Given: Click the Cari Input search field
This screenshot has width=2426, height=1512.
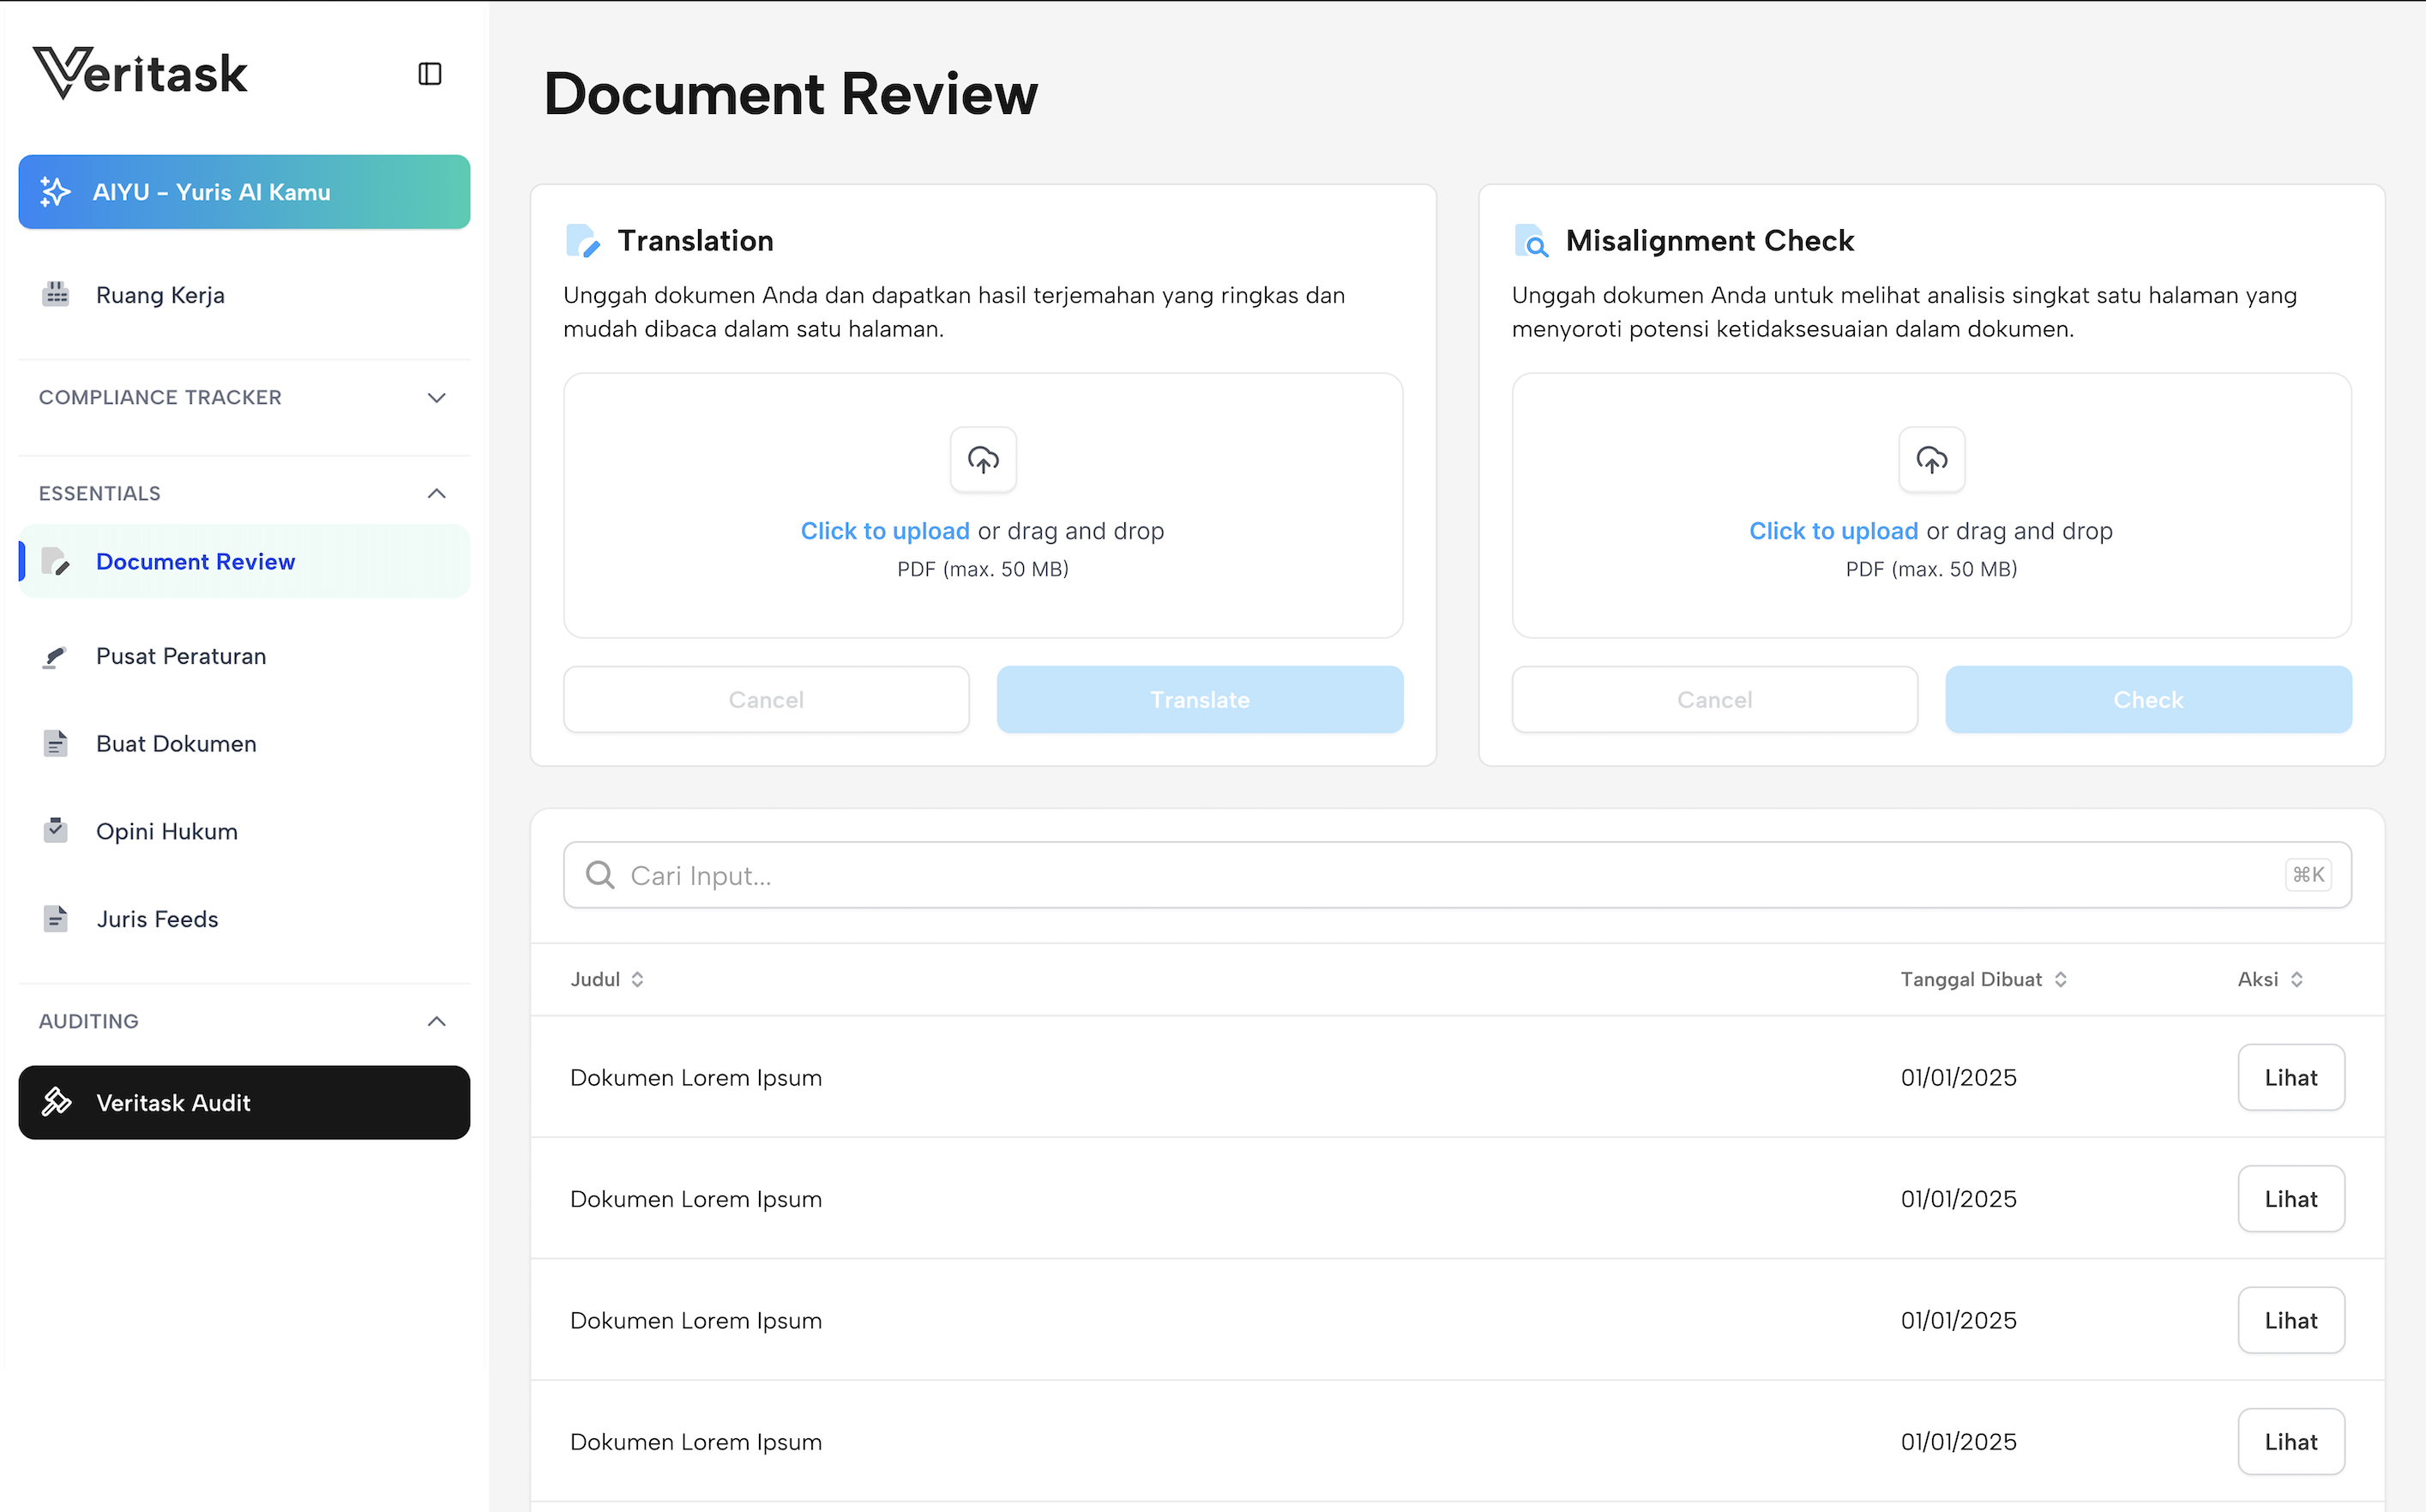Looking at the screenshot, I should (1200, 874).
